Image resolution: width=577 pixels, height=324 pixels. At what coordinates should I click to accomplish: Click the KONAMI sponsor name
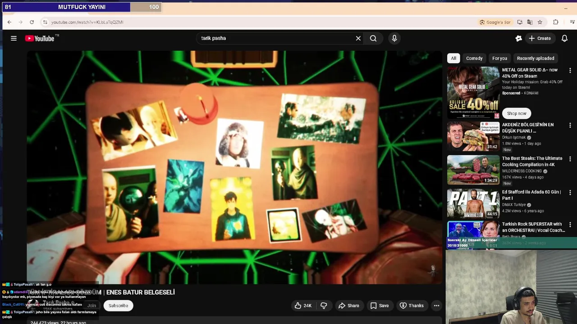click(531, 93)
